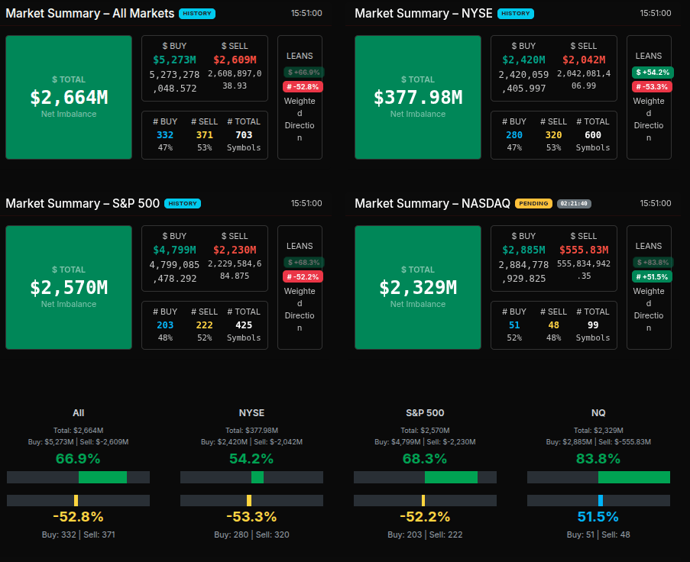Click the # -53.3% NYSE lean badge
Image resolution: width=690 pixels, height=562 pixels.
pos(653,86)
